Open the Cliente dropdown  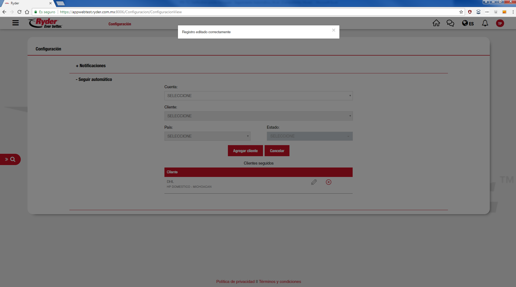[258, 116]
